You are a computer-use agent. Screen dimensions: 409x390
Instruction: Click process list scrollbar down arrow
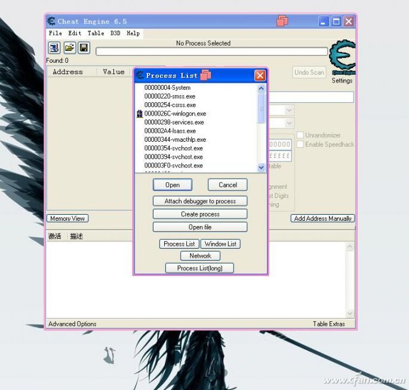[261, 167]
